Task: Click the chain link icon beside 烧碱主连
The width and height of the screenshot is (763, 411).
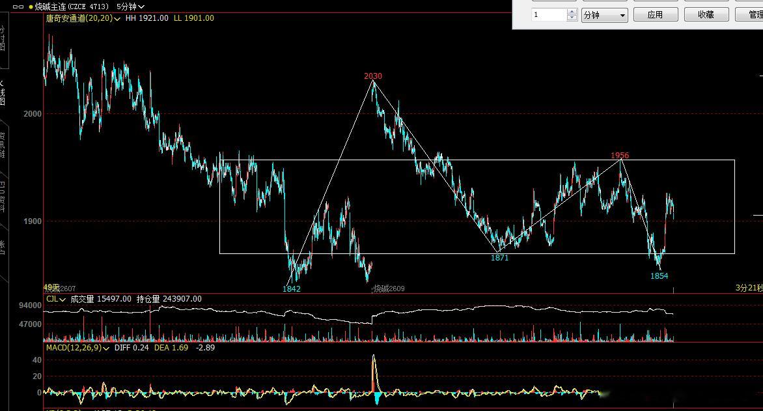Action: tap(18, 7)
